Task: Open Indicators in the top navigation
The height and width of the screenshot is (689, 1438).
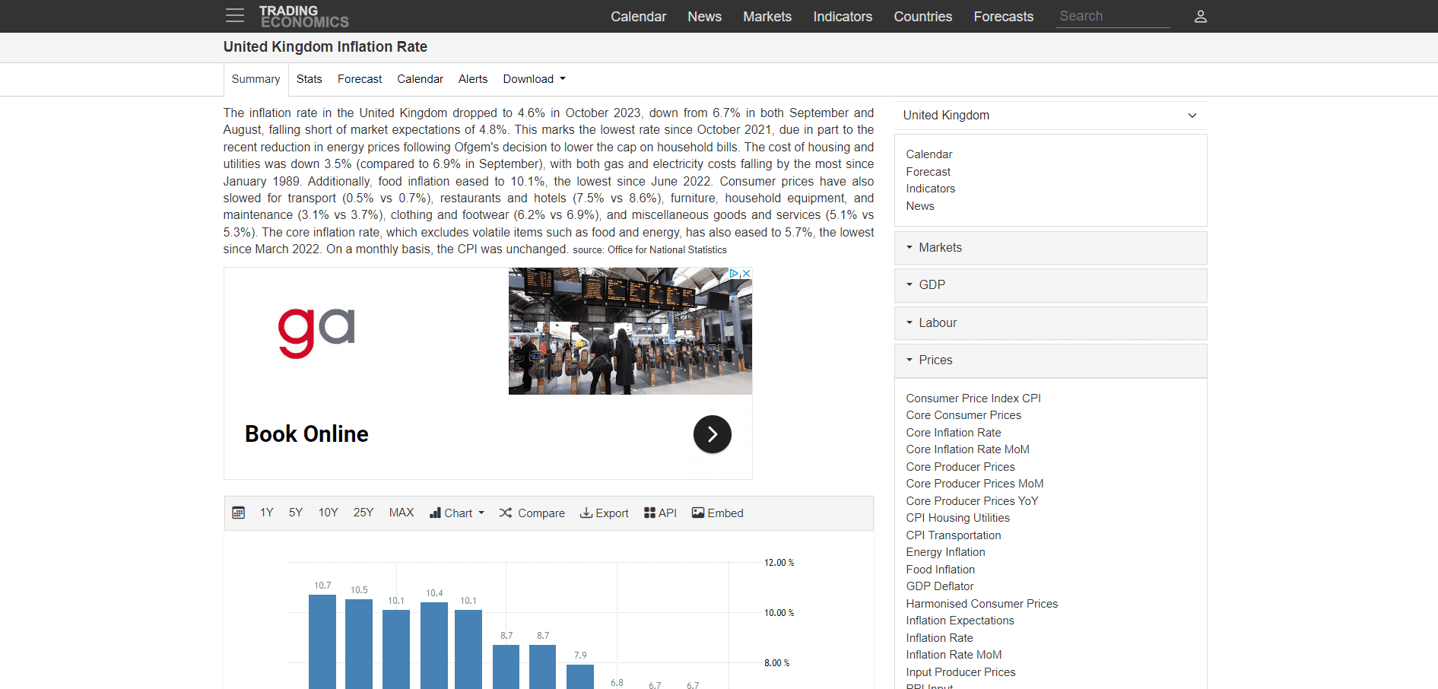Action: click(x=842, y=17)
